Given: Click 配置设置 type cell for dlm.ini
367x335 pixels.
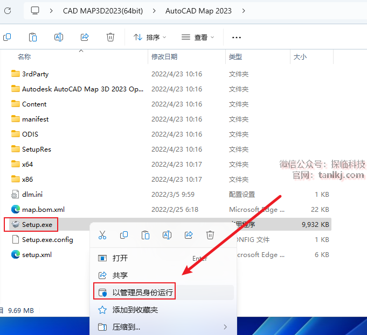Looking at the screenshot, I should [x=242, y=194].
